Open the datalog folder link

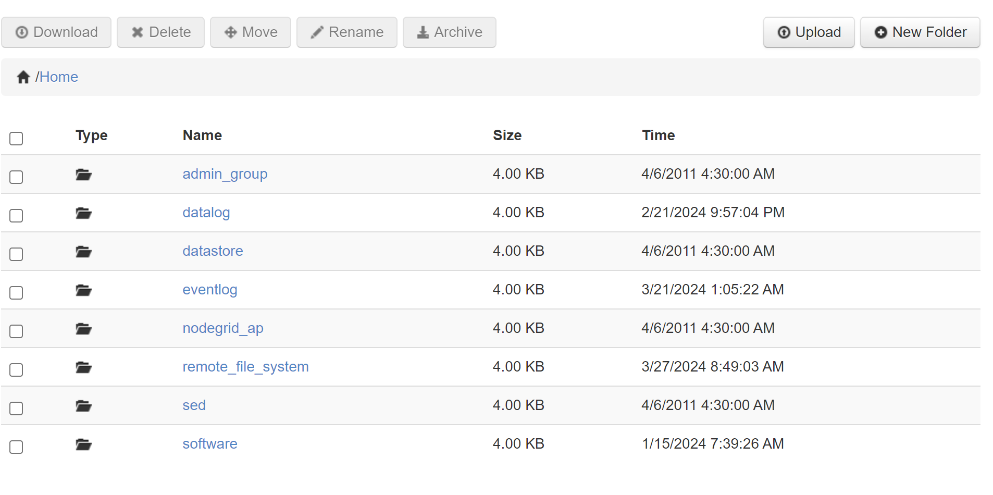[206, 213]
